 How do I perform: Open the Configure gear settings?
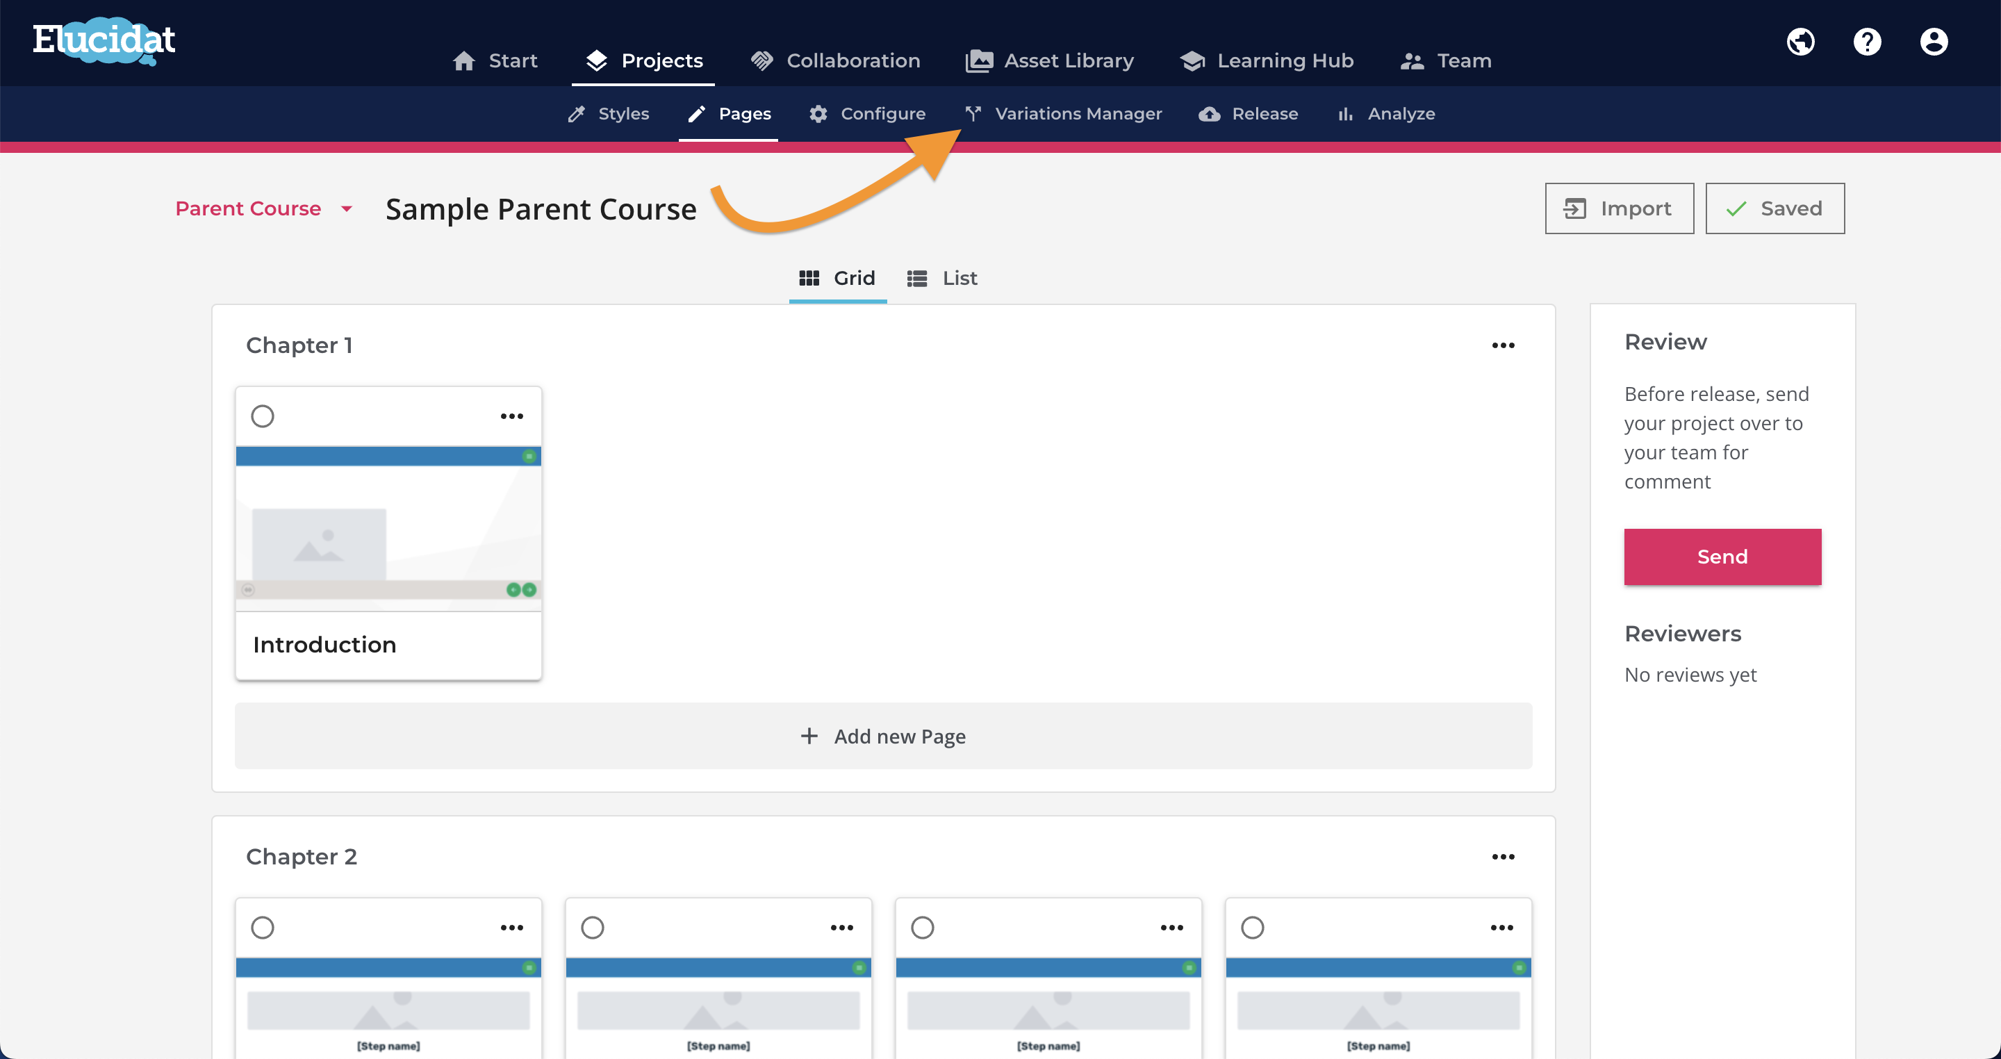(867, 113)
